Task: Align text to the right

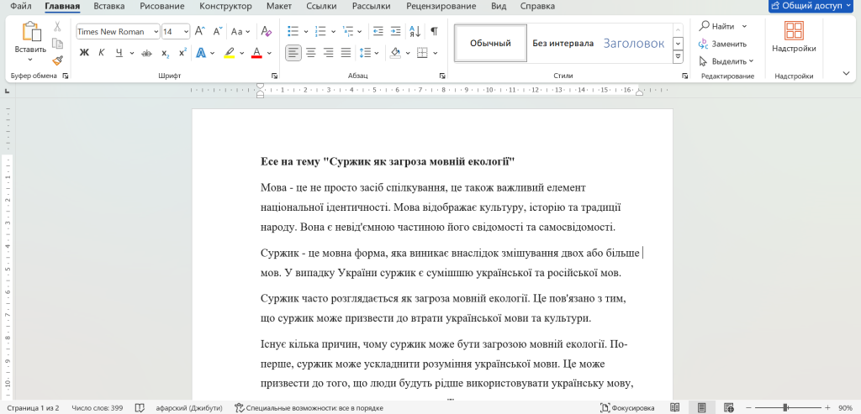Action: [329, 53]
